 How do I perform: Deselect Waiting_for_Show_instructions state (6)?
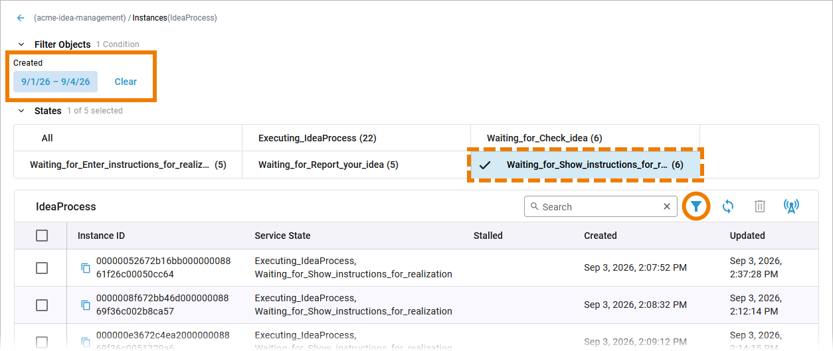pos(585,165)
